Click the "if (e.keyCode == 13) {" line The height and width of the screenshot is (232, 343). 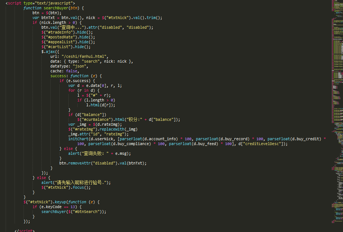(57, 207)
